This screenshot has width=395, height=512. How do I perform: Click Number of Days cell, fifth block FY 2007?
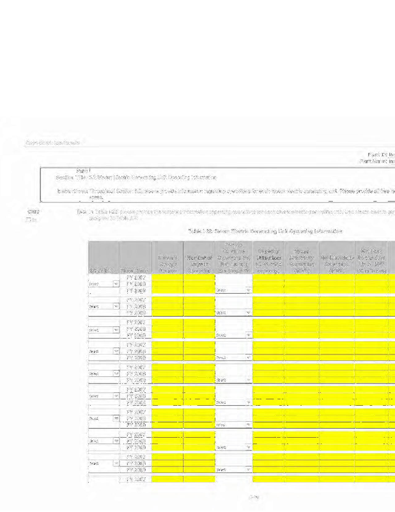pos(199,365)
